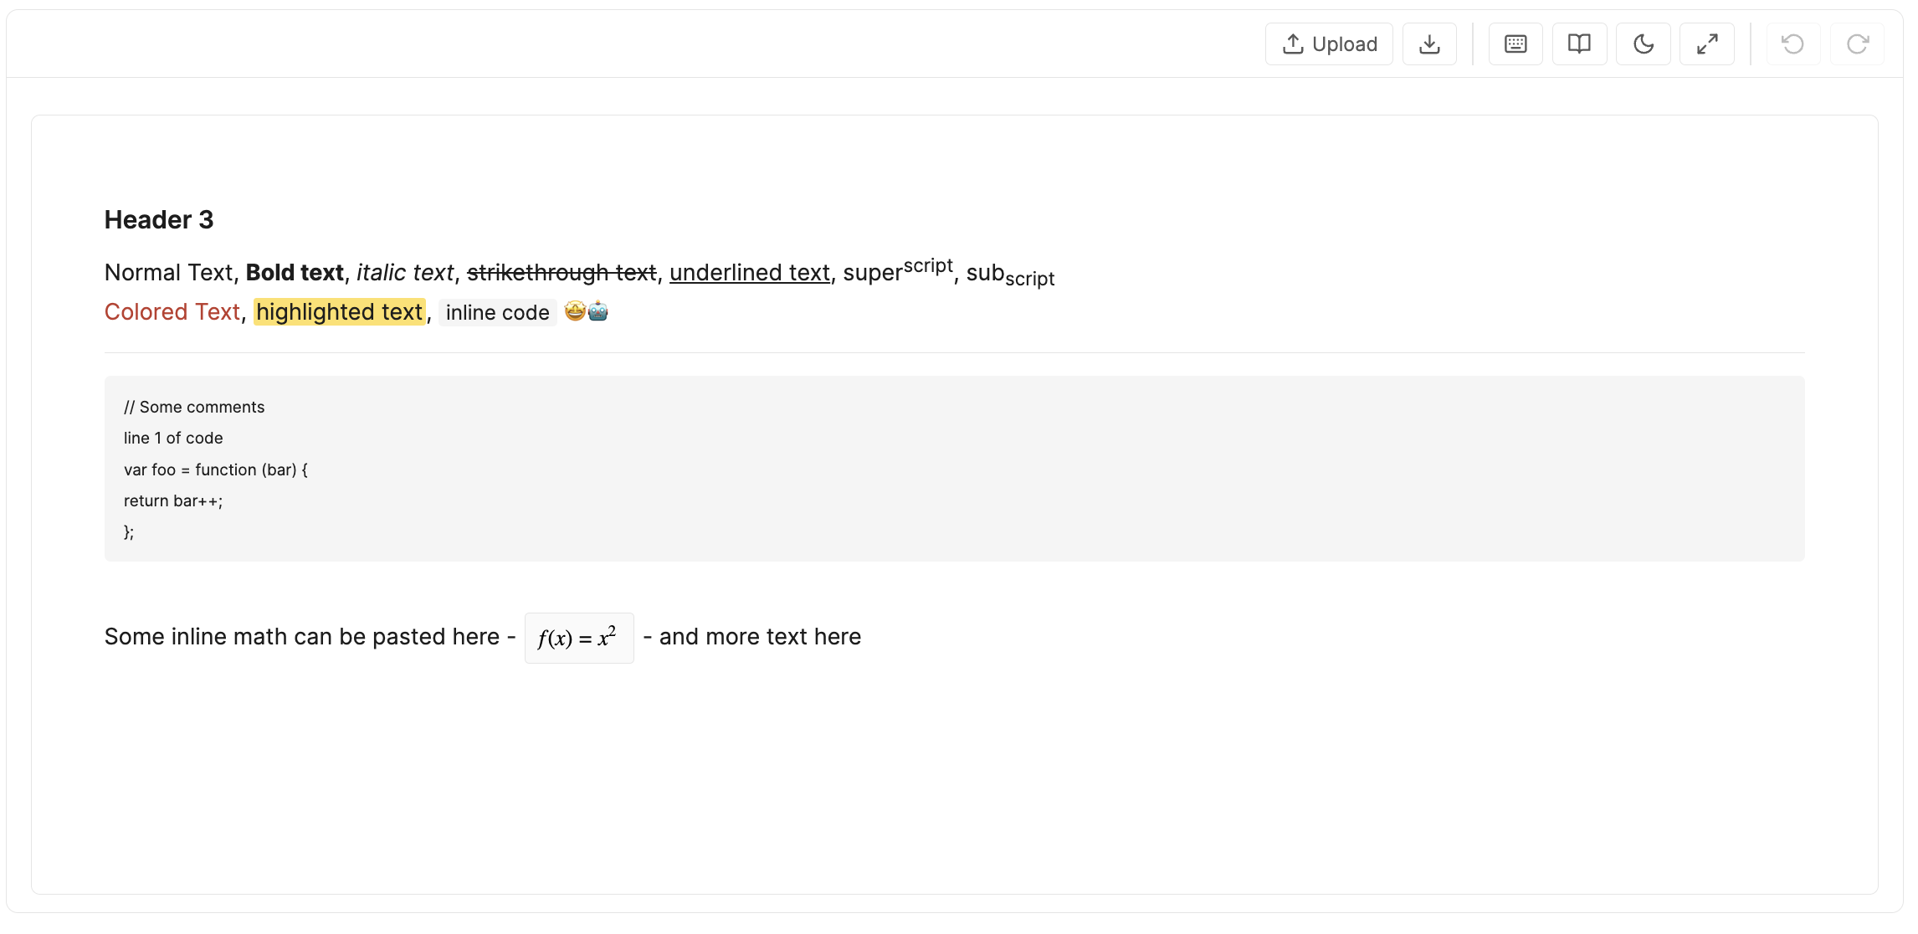The height and width of the screenshot is (934, 1918).
Task: Click the underlined text phrase
Action: [x=750, y=273]
